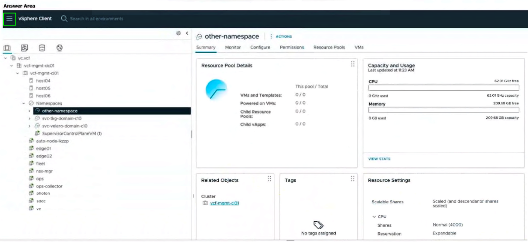Click the CPU usage bar
Image resolution: width=530 pixels, height=243 pixels.
444,88
